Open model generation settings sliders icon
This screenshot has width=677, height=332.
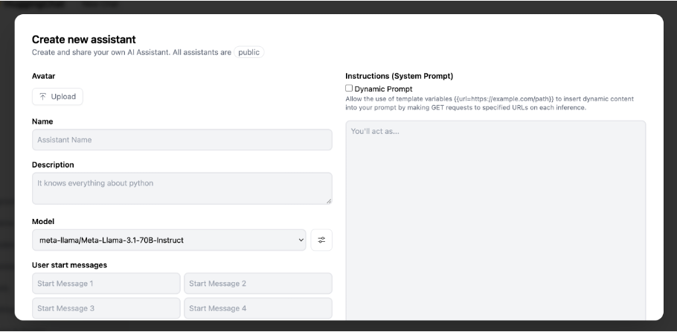click(321, 240)
